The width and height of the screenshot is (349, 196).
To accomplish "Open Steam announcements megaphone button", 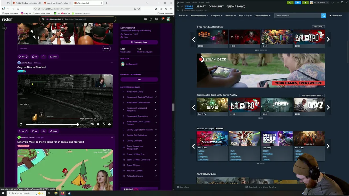I will click(297, 2).
